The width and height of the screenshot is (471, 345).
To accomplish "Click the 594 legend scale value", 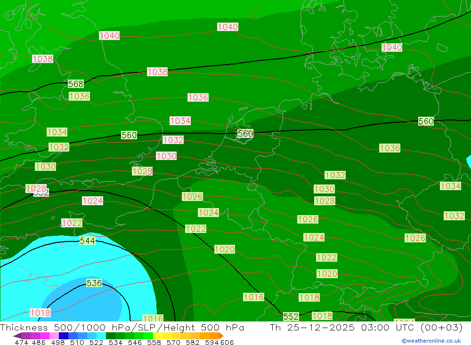I will point(211,343).
